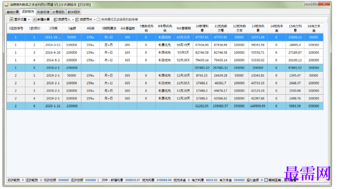The width and height of the screenshot is (340, 189).
Task: Expand the 数据导入 dropdown arrow
Action: 73,20
